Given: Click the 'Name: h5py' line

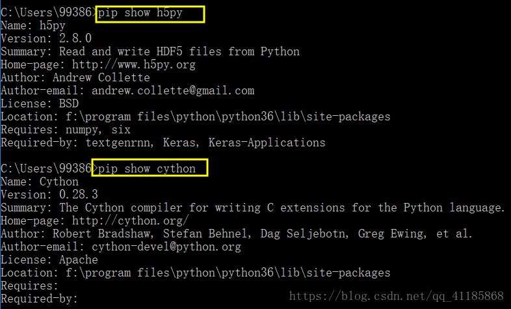Looking at the screenshot, I should pos(33,25).
